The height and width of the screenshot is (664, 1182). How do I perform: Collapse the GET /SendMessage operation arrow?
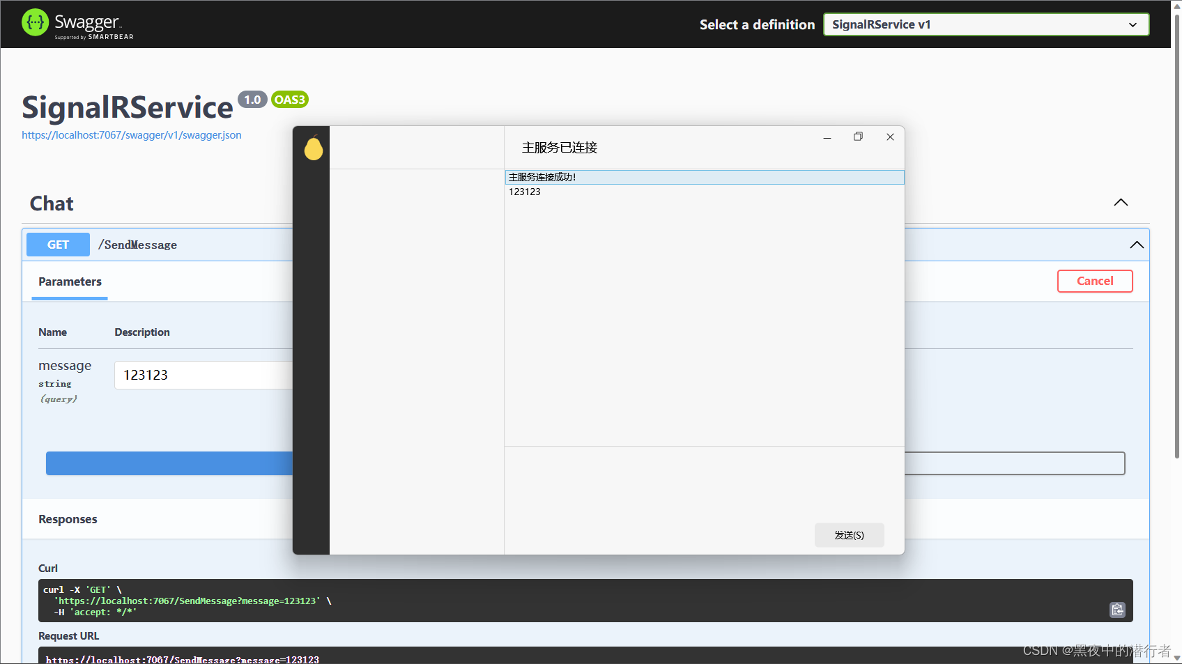click(x=1137, y=245)
